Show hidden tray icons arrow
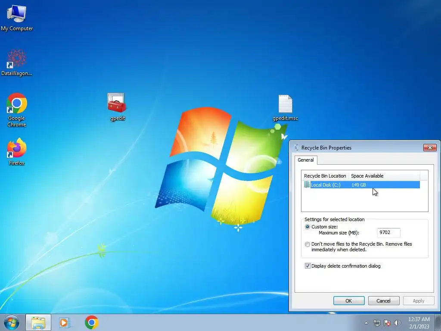This screenshot has height=331, width=441. (366, 323)
